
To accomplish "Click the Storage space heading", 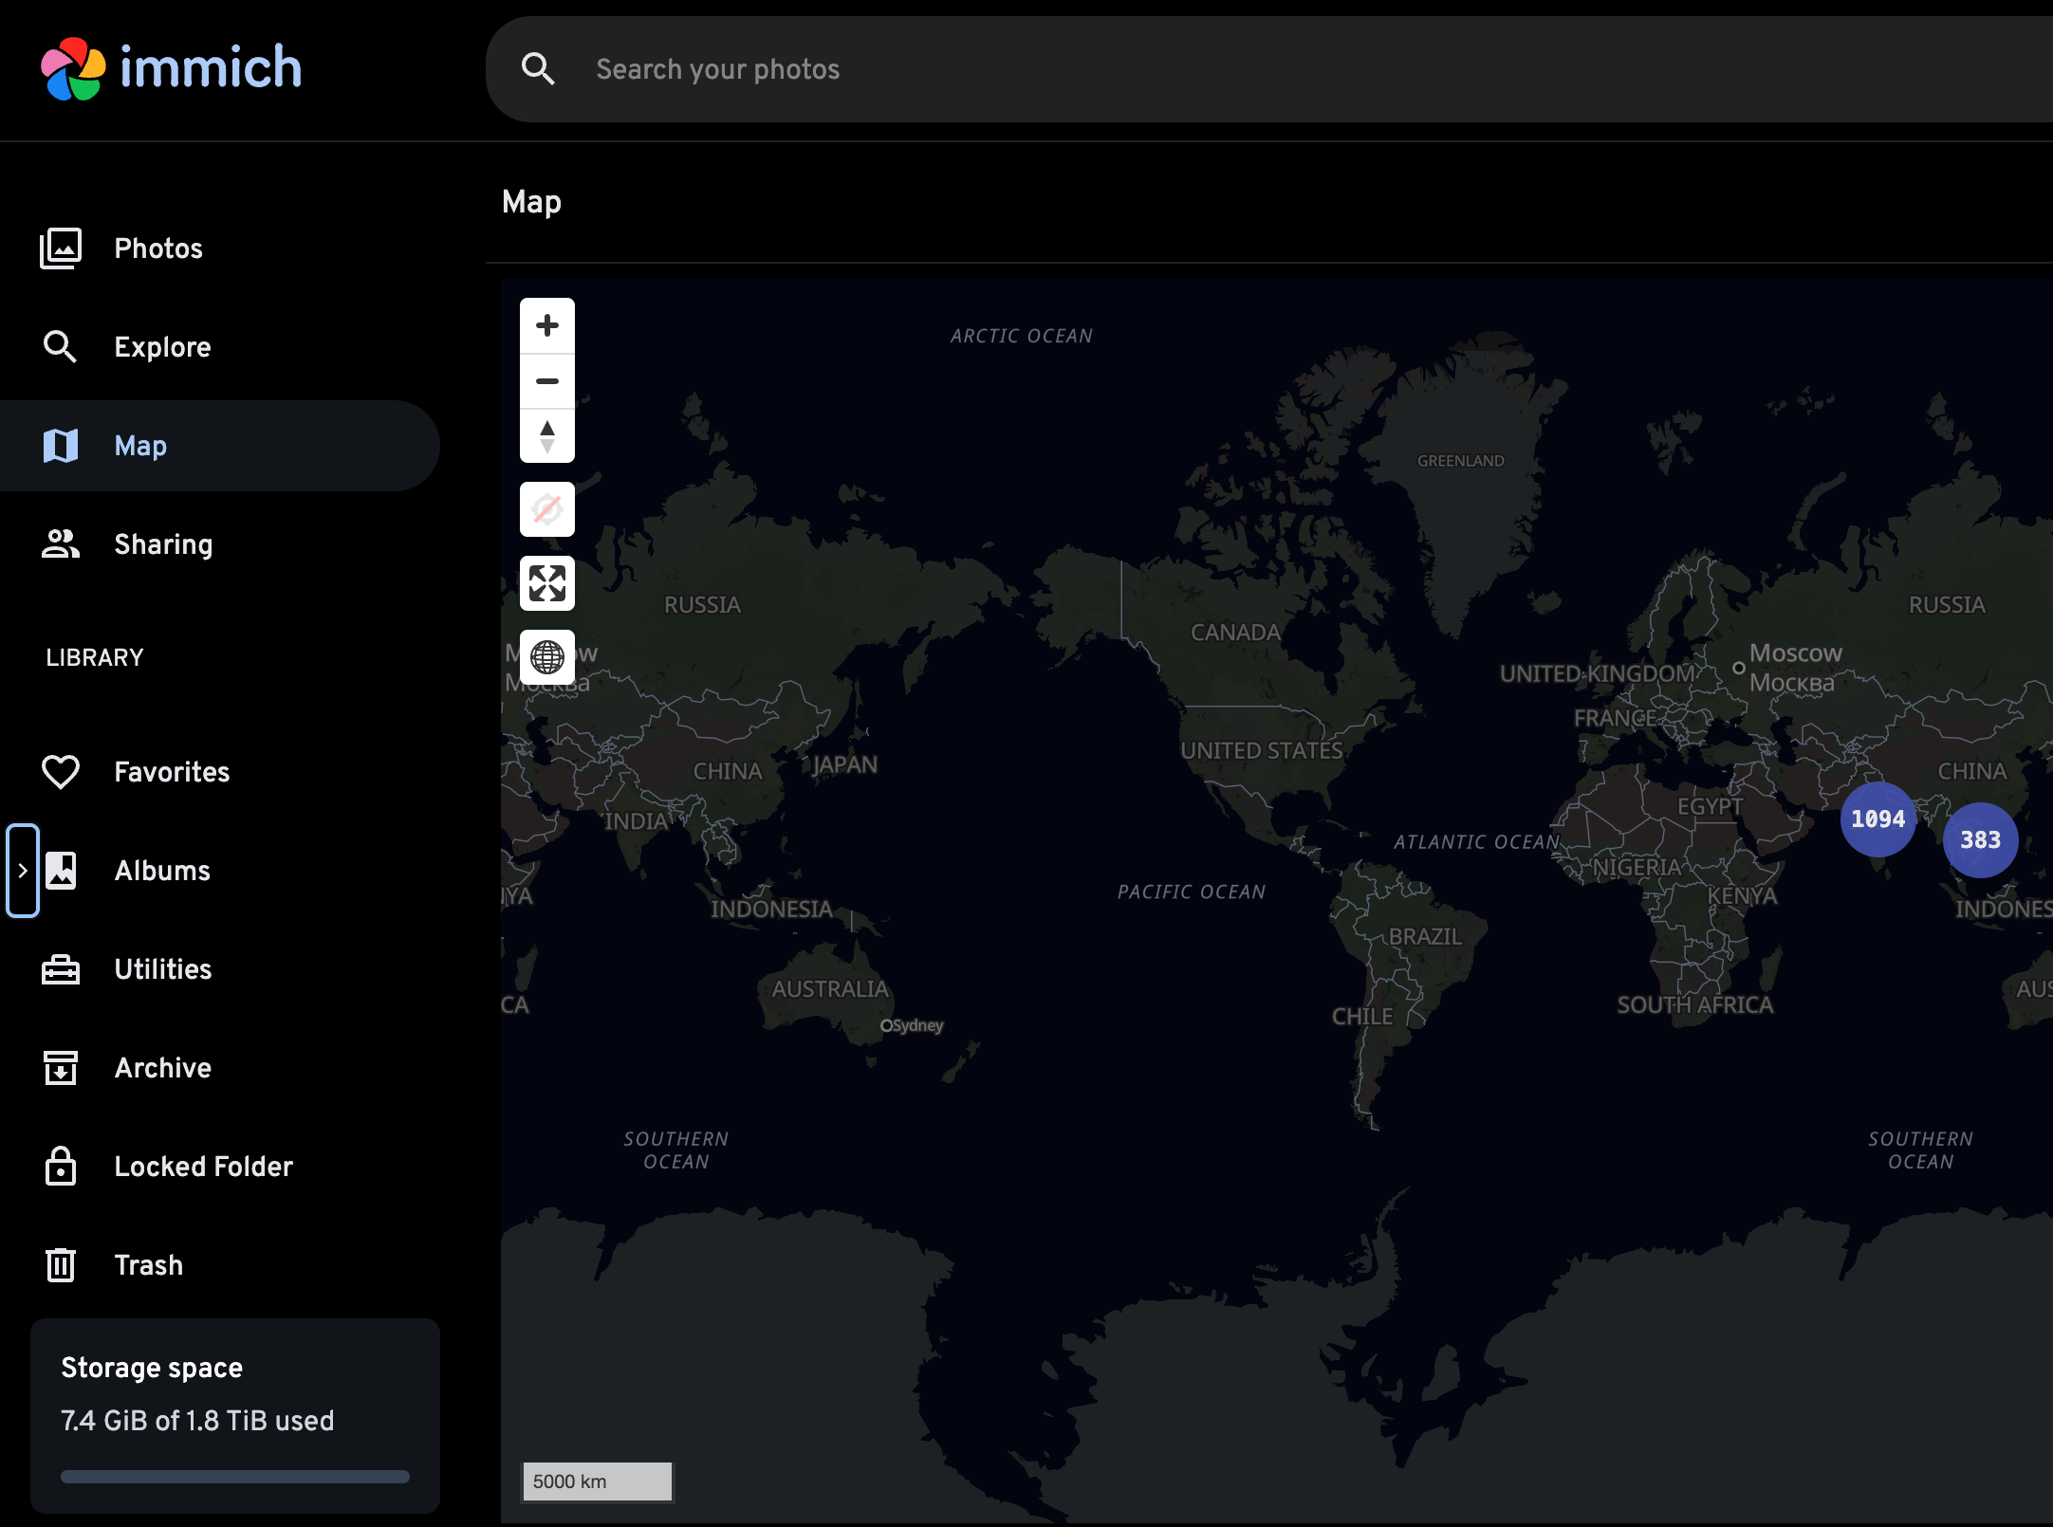I will point(152,1368).
